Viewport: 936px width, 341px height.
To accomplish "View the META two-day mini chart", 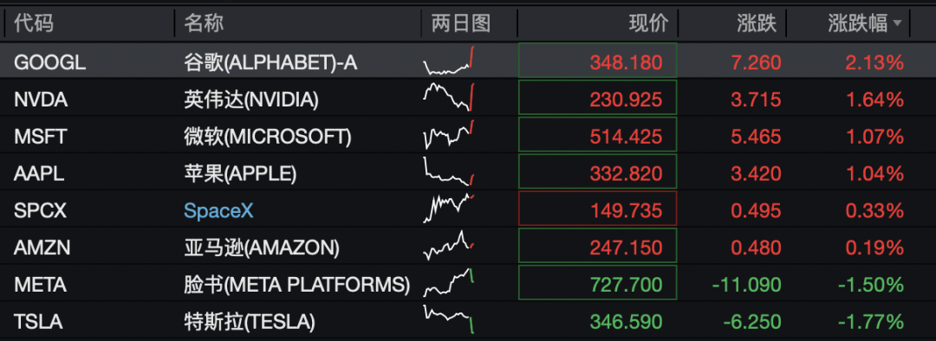I will [x=449, y=282].
